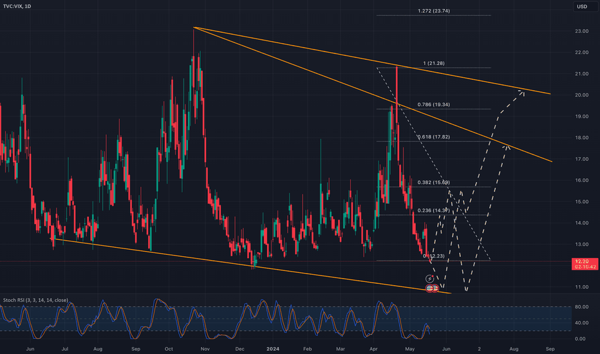Click the Apr label on the time axis

tap(373, 349)
